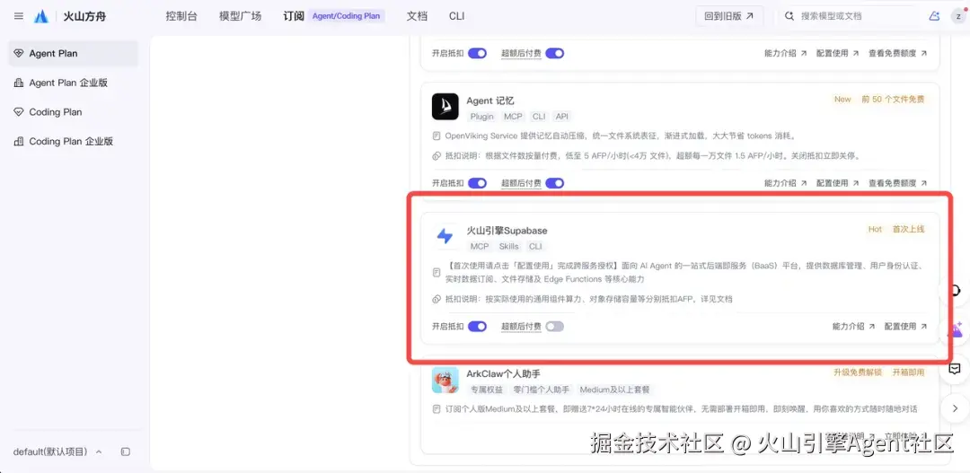Click the document icon in Agent 记忆 description
The image size is (970, 473).
[436, 136]
